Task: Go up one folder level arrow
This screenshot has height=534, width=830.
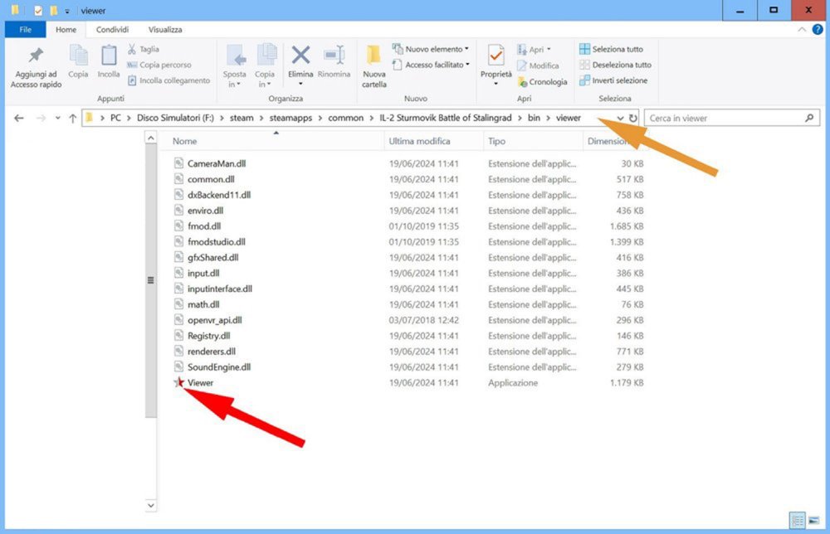Action: point(72,119)
